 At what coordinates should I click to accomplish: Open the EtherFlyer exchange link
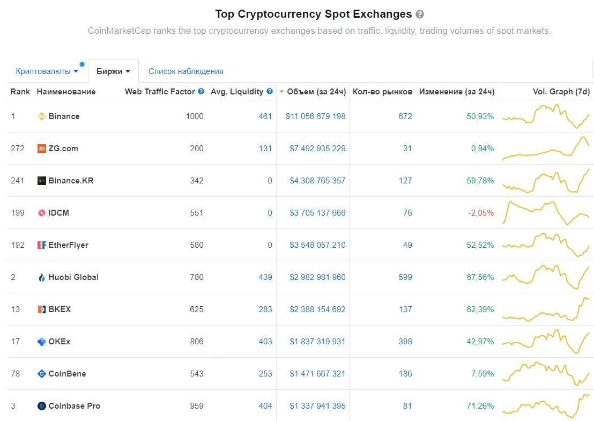pos(68,245)
